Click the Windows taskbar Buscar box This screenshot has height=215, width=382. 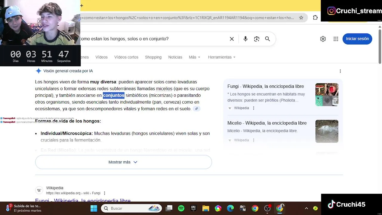131,208
